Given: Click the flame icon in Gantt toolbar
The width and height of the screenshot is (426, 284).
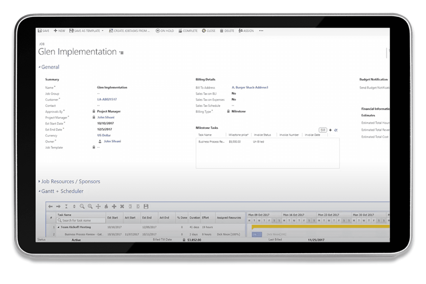Looking at the screenshot, I should [x=106, y=206].
